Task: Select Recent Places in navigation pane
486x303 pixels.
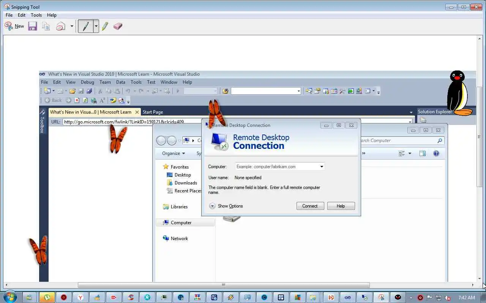Action: point(184,191)
